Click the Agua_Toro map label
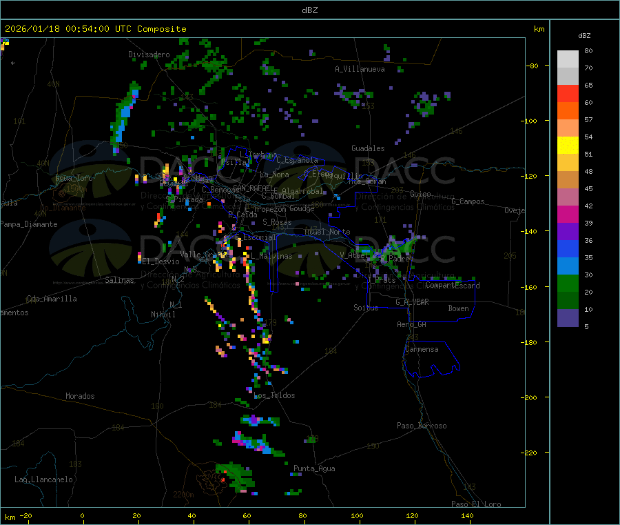The image size is (620, 525). [x=74, y=178]
